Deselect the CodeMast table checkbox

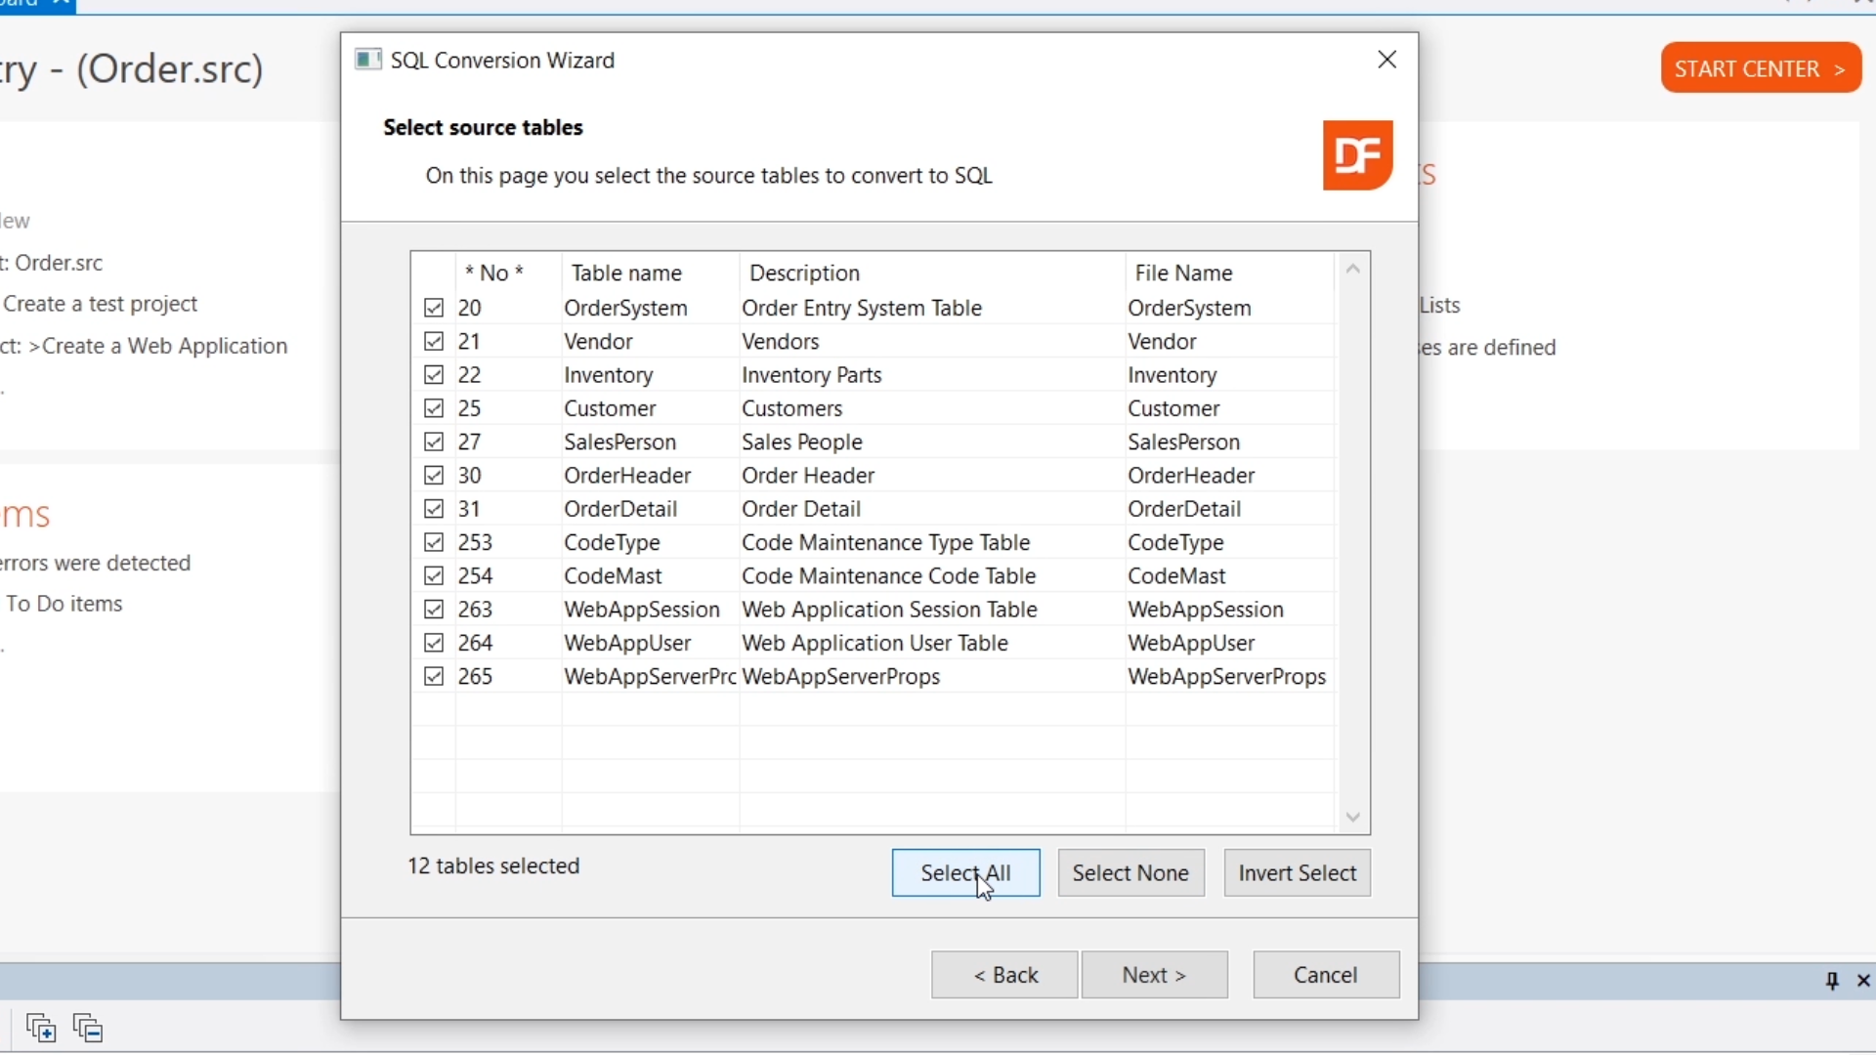pyautogui.click(x=434, y=576)
